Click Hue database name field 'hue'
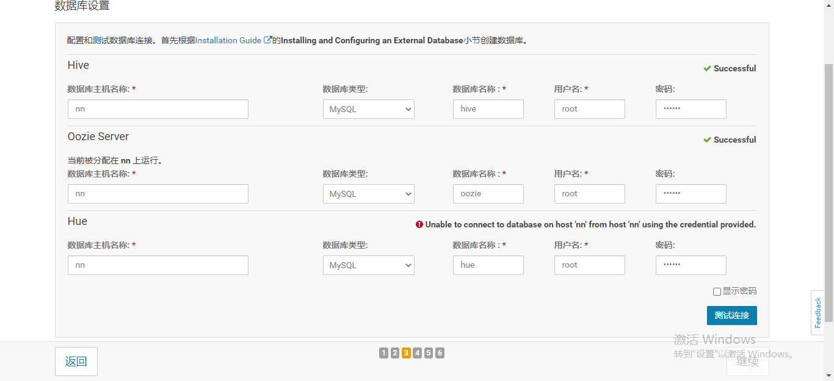The height and width of the screenshot is (381, 834). pyautogui.click(x=488, y=265)
